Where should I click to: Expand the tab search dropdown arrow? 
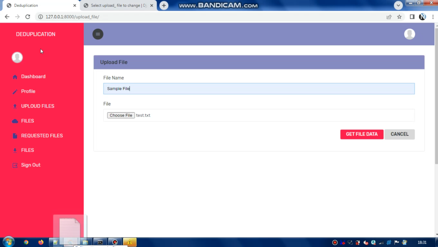[398, 5]
